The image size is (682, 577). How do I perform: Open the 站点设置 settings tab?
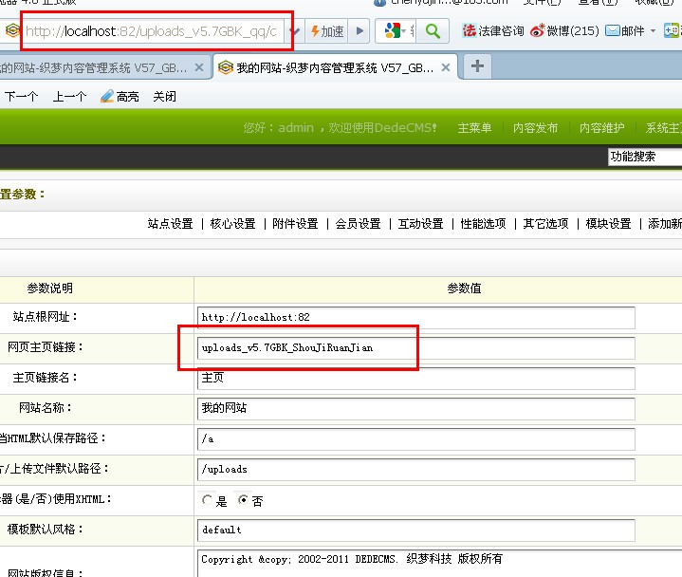pos(170,224)
